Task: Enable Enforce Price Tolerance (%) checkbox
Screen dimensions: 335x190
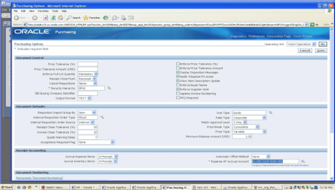Action: tap(177, 64)
